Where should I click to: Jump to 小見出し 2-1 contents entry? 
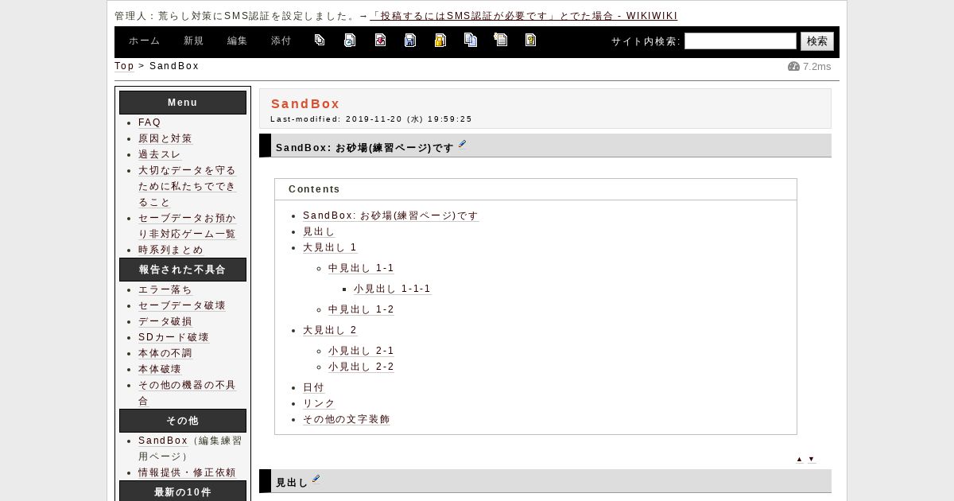pyautogui.click(x=361, y=351)
